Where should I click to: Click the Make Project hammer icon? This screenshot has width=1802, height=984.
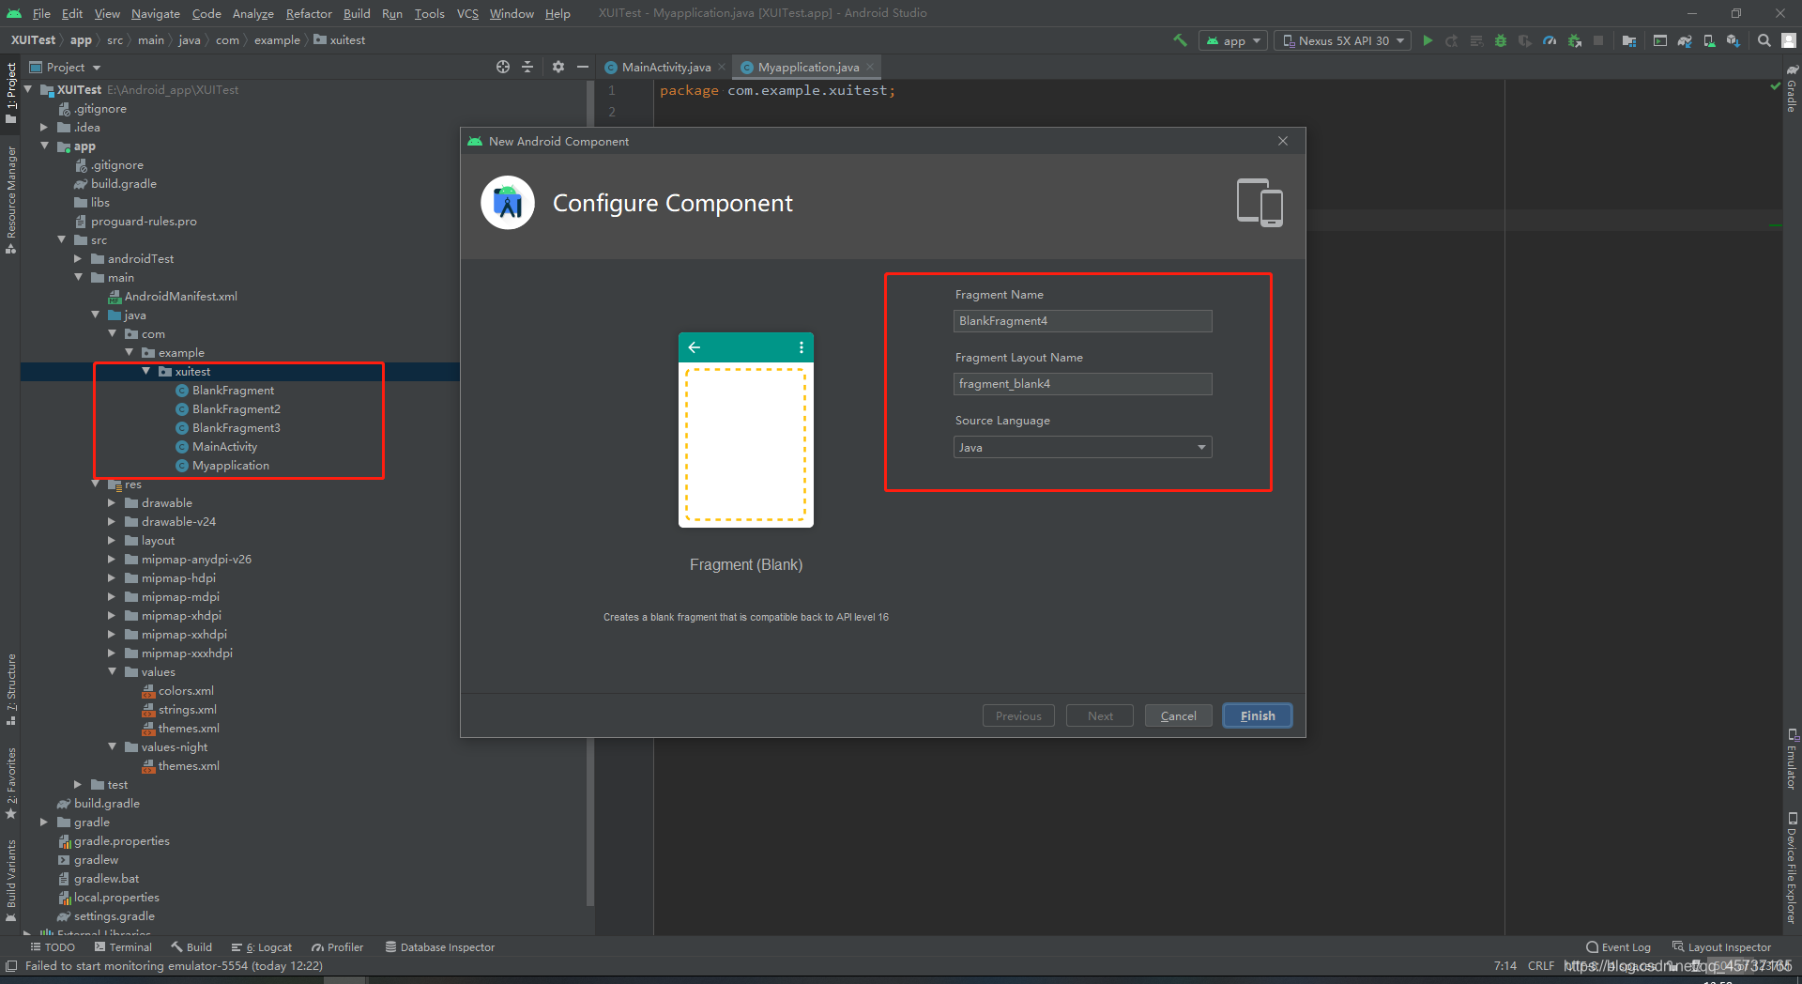[x=1180, y=40]
